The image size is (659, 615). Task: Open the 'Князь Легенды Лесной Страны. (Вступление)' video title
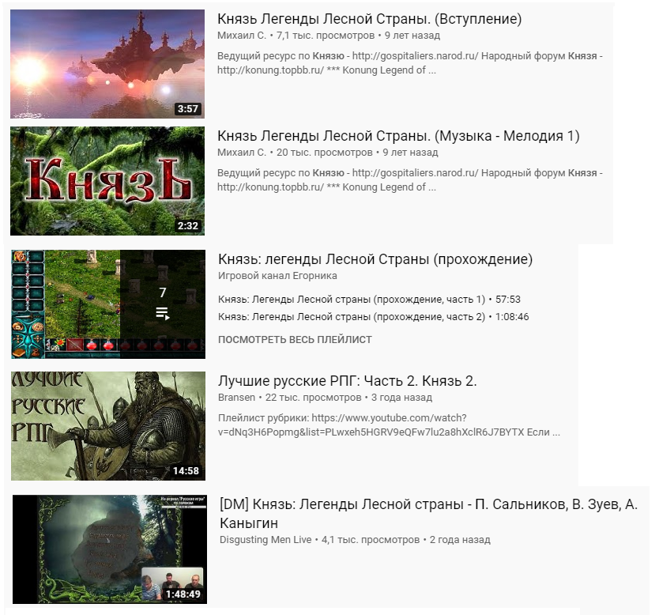(x=370, y=19)
